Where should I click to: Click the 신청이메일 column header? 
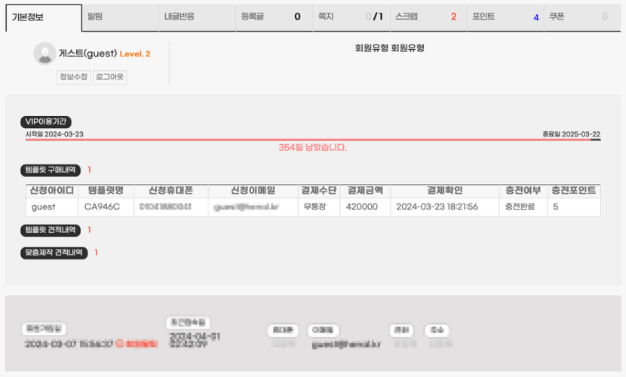pos(253,191)
